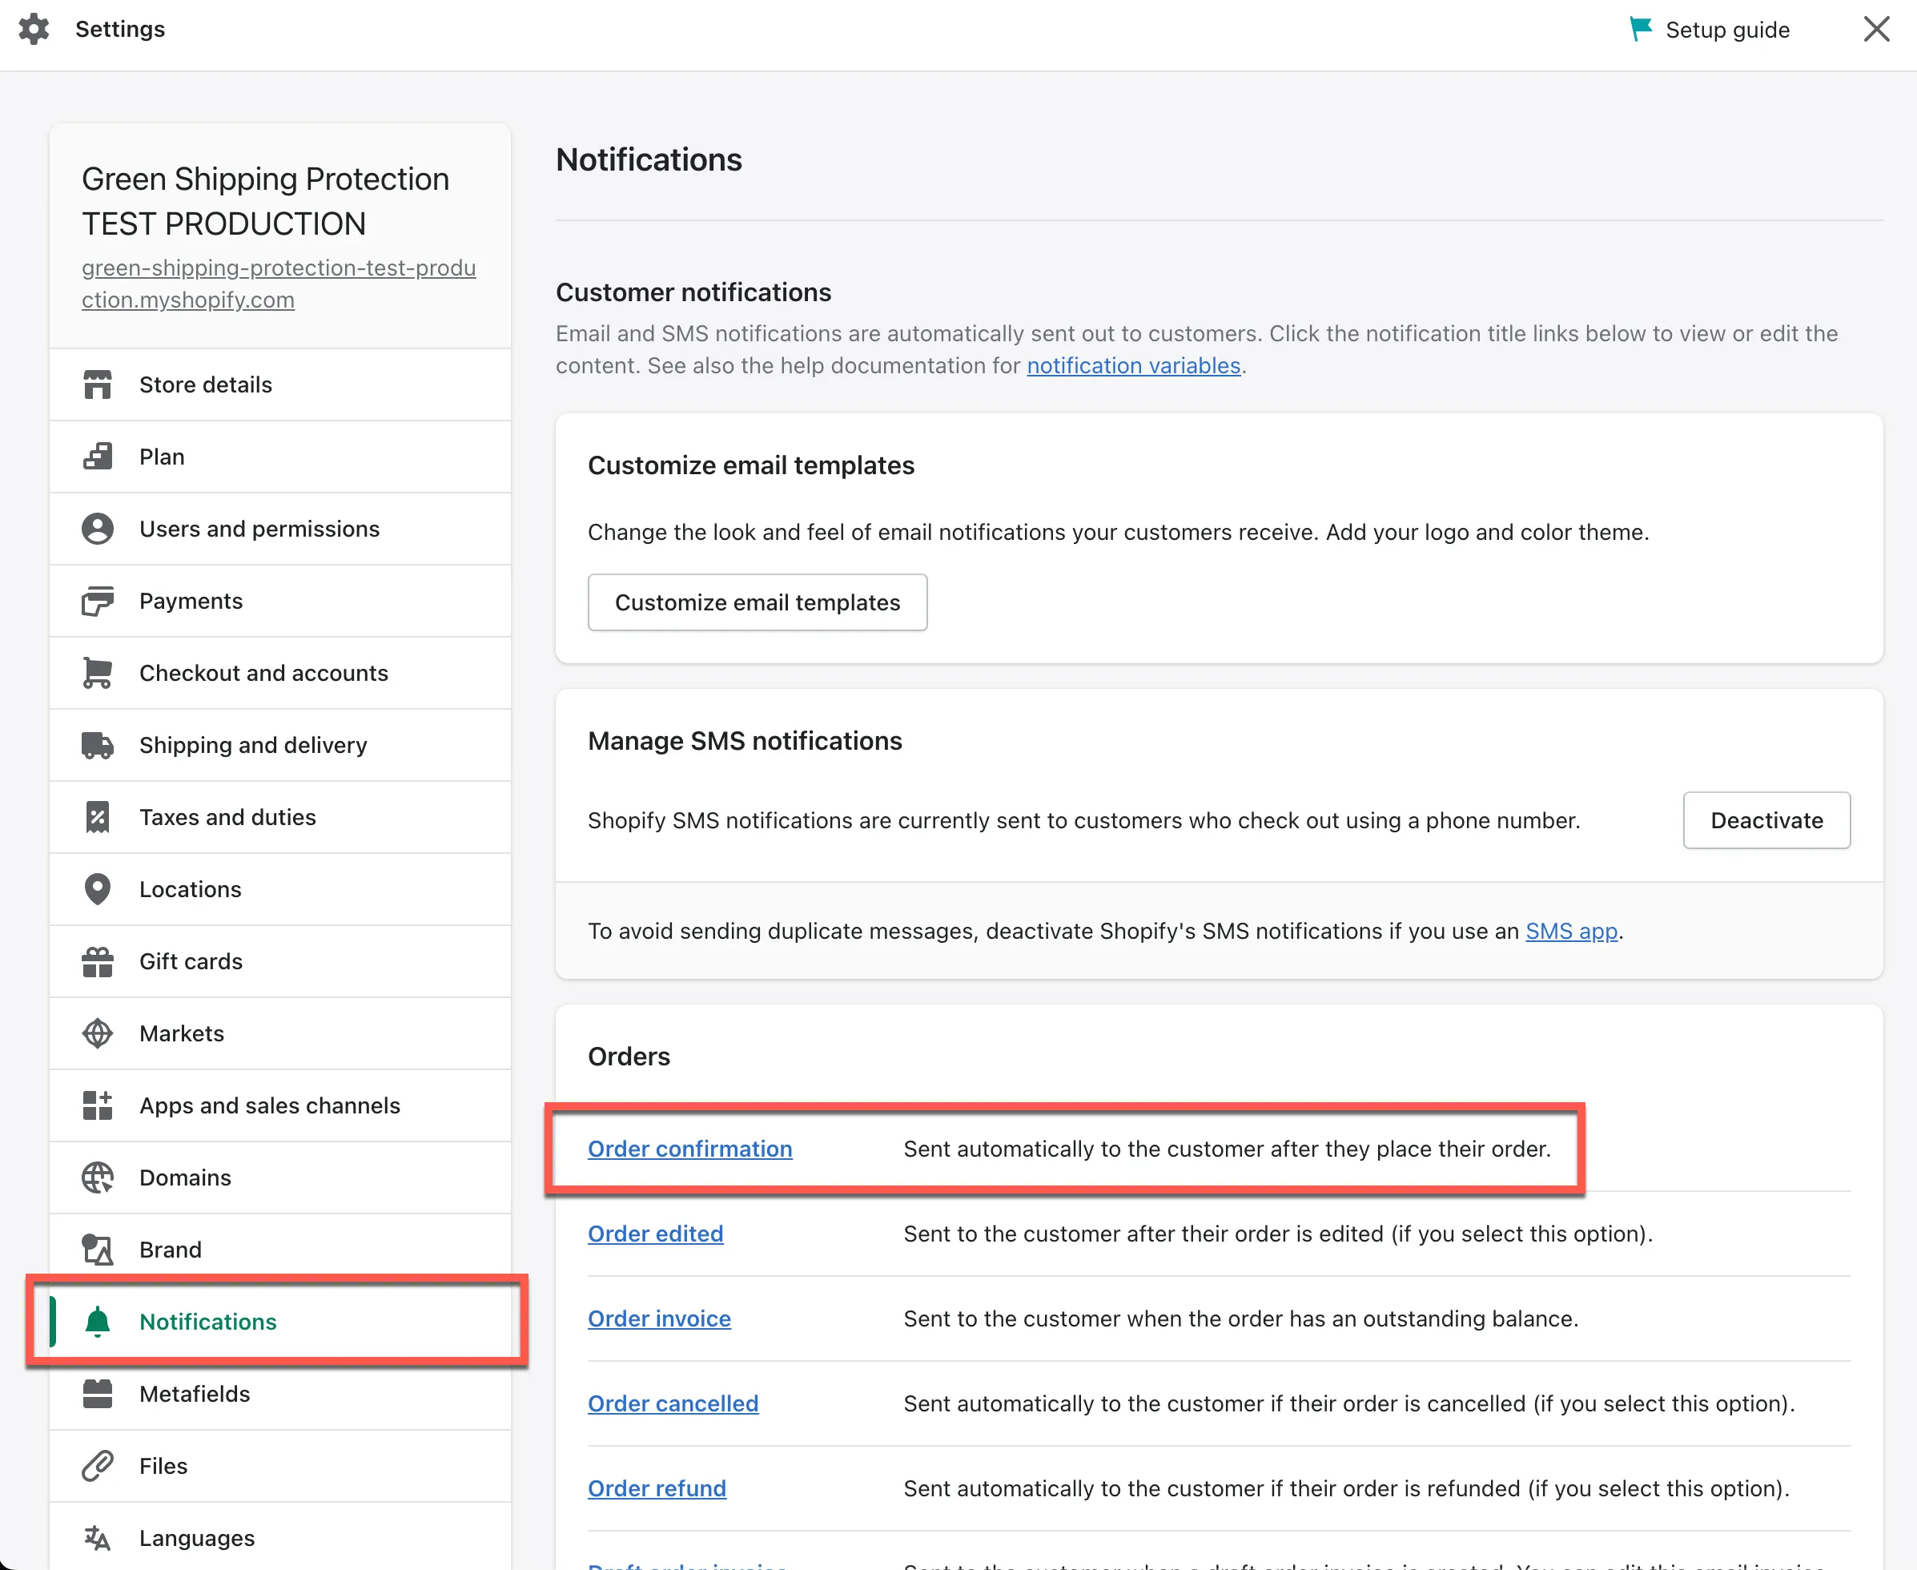The height and width of the screenshot is (1570, 1917).
Task: Click the Settings gear icon
Action: click(x=34, y=29)
